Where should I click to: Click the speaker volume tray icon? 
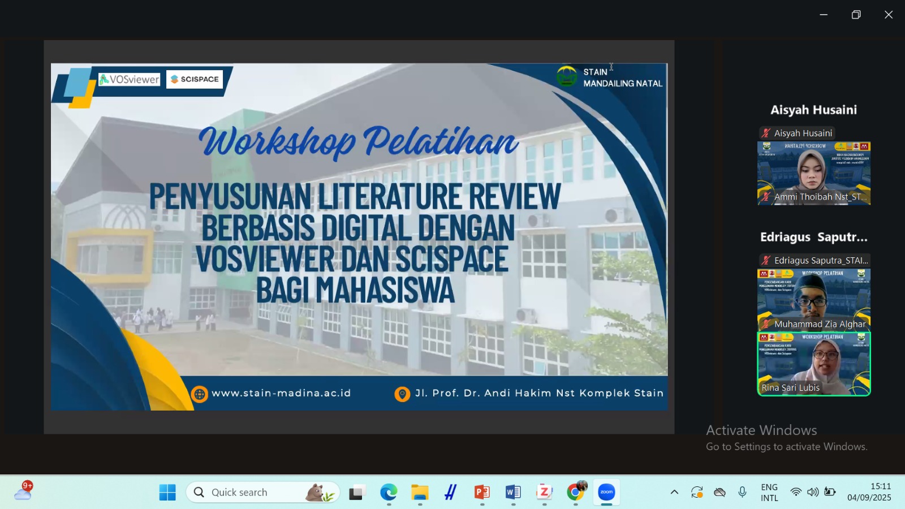pyautogui.click(x=813, y=492)
